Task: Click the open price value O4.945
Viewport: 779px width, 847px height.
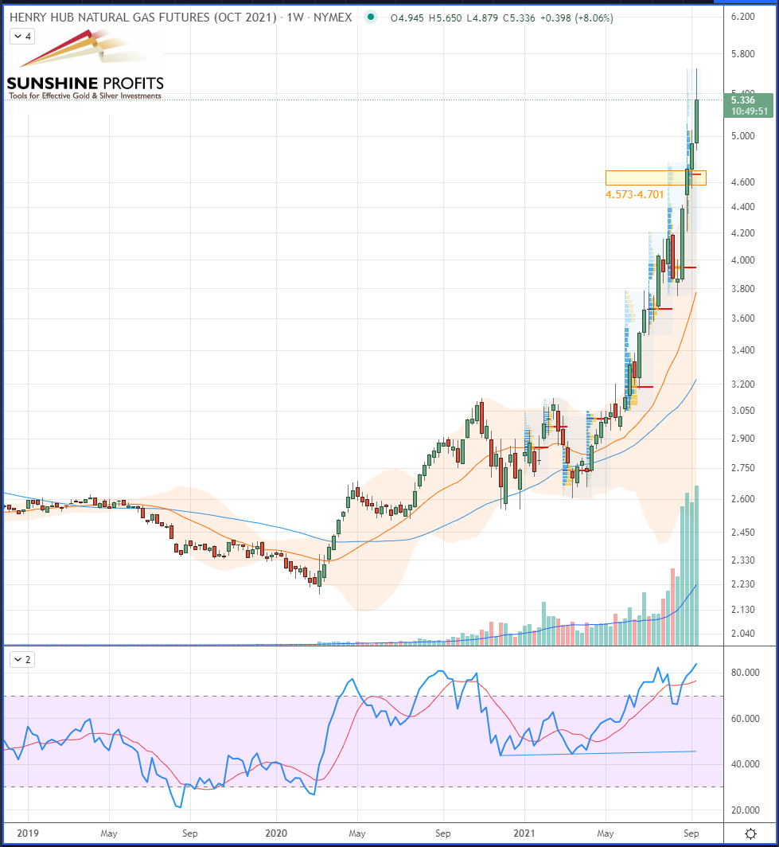Action: [407, 18]
